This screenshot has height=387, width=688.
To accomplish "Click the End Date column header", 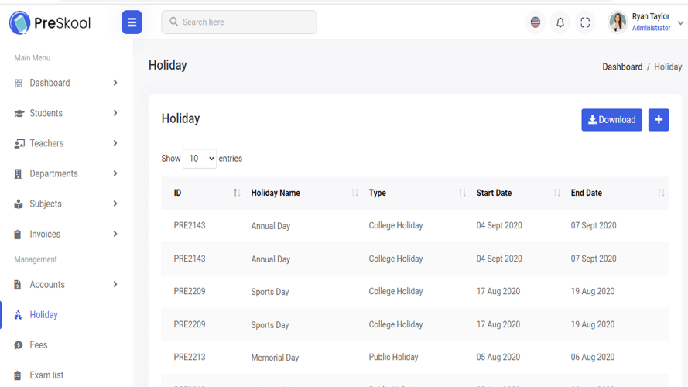I will click(x=586, y=193).
